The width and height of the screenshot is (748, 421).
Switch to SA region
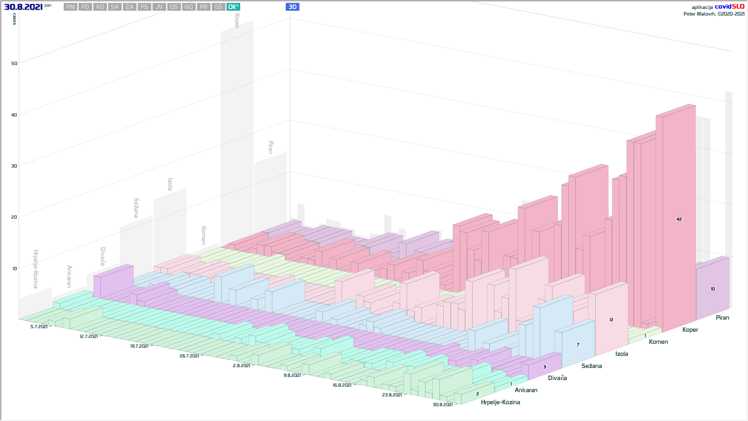pos(115,7)
